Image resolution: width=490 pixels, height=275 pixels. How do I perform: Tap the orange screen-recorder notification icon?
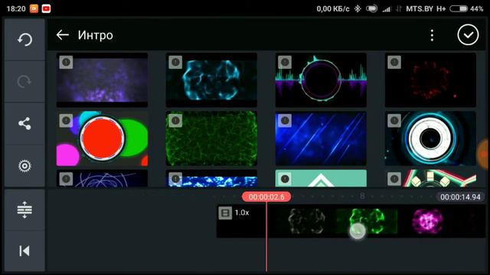click(x=34, y=8)
